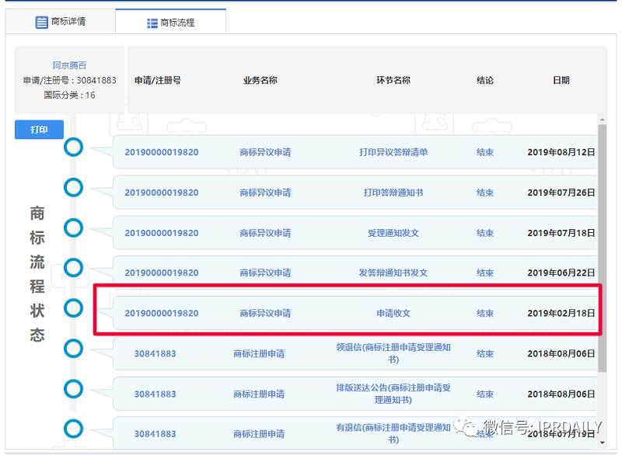Click the timeline circle for the 申请收文 row

click(73, 308)
